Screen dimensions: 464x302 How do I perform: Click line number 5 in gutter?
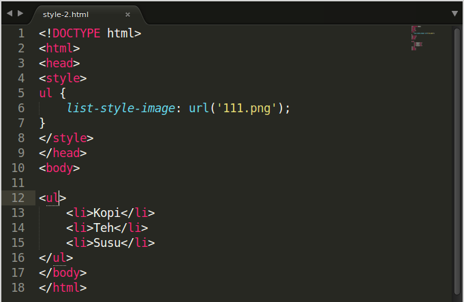coord(21,93)
